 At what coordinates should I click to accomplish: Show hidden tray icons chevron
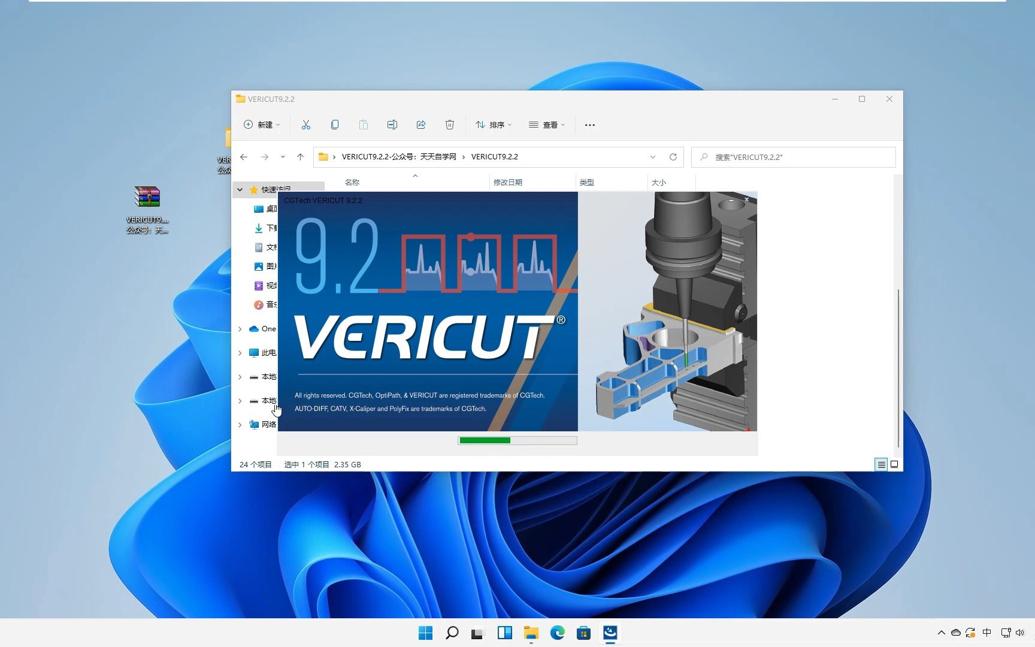[942, 633]
